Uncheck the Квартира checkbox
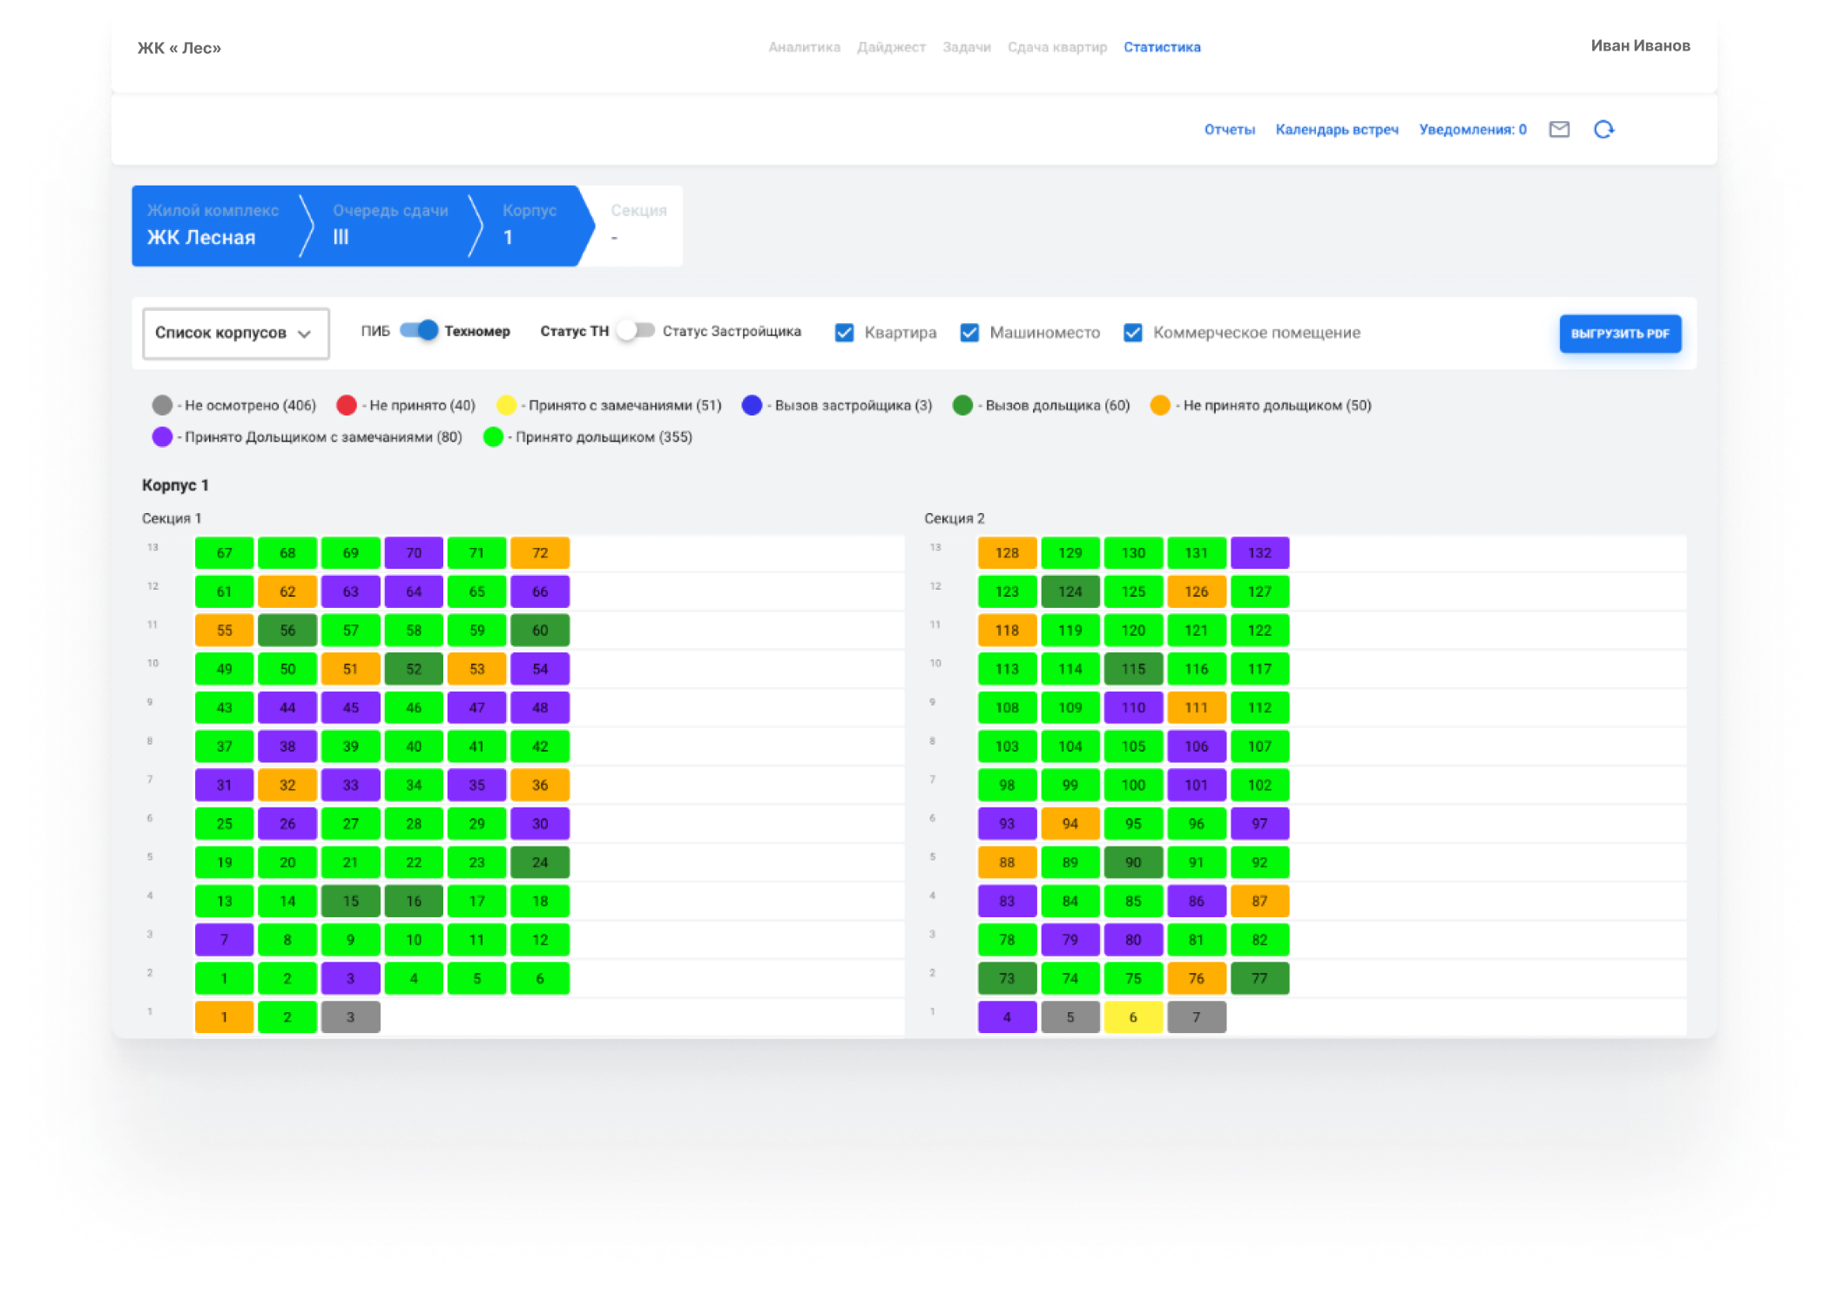The width and height of the screenshot is (1829, 1290). point(844,333)
